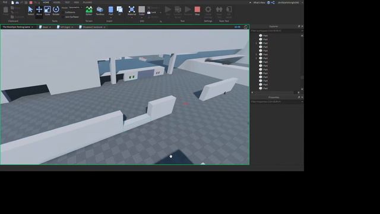Click the small red stop icon in title bar
The image size is (380, 214).
coord(31,2)
